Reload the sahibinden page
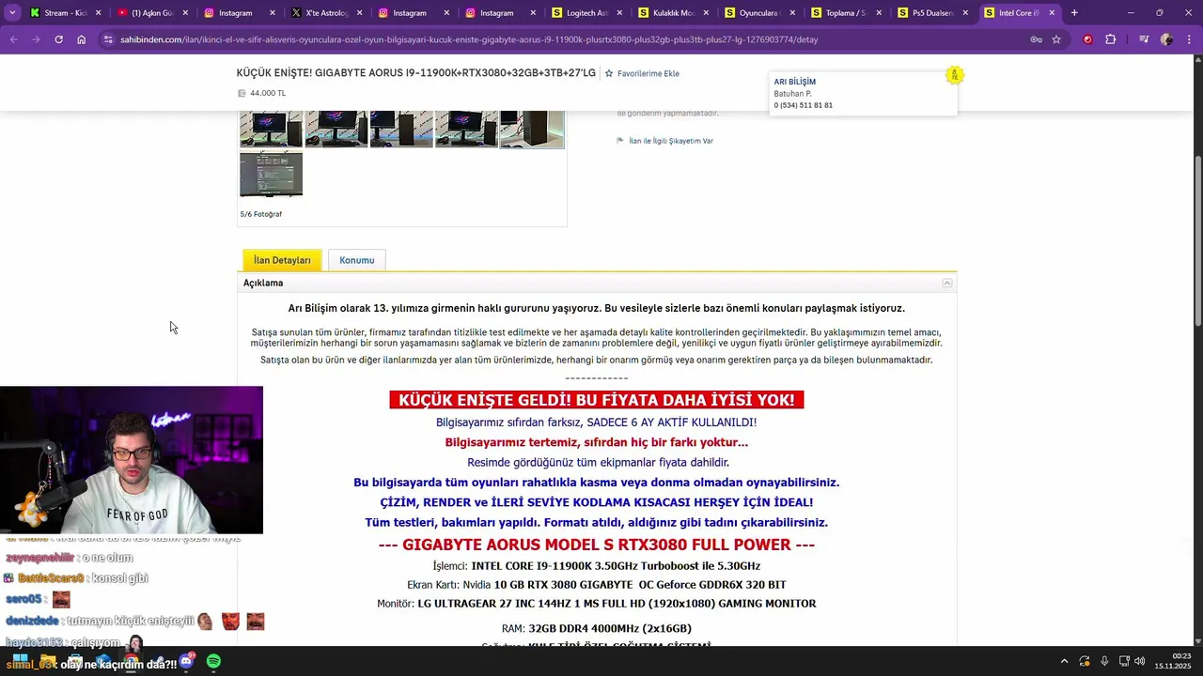Image resolution: width=1203 pixels, height=676 pixels. tap(58, 39)
